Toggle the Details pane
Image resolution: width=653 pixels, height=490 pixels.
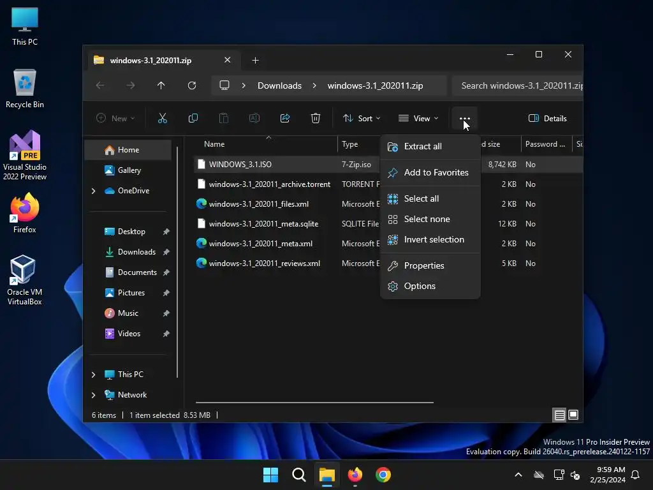[x=548, y=118]
